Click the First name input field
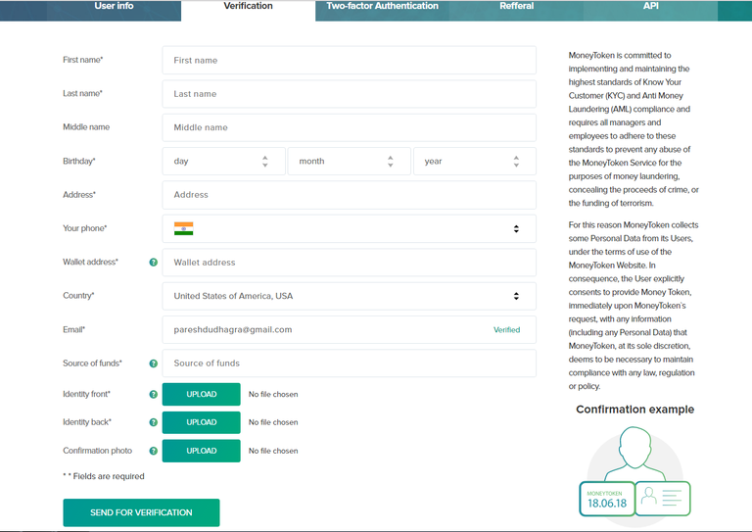This screenshot has width=752, height=532. [350, 61]
